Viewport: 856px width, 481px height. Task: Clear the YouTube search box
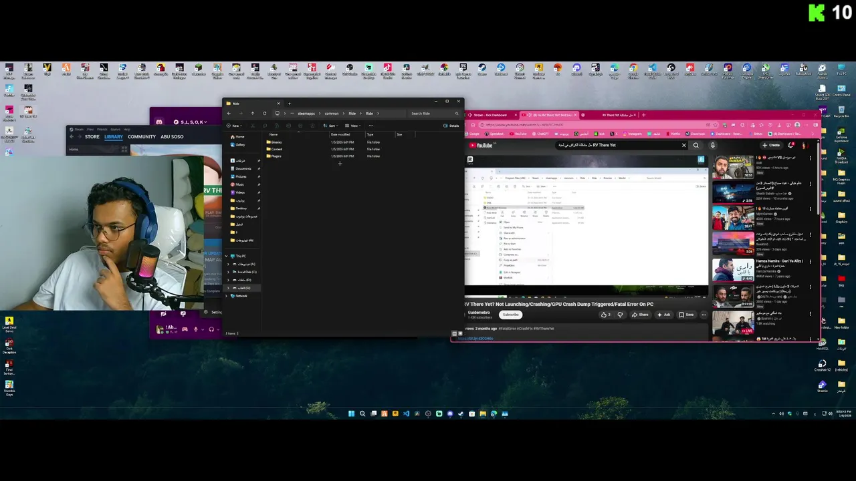[684, 145]
